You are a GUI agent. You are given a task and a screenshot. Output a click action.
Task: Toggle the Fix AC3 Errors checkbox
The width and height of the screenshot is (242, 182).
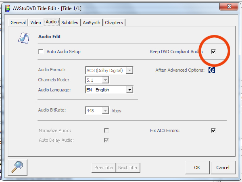[x=213, y=130]
